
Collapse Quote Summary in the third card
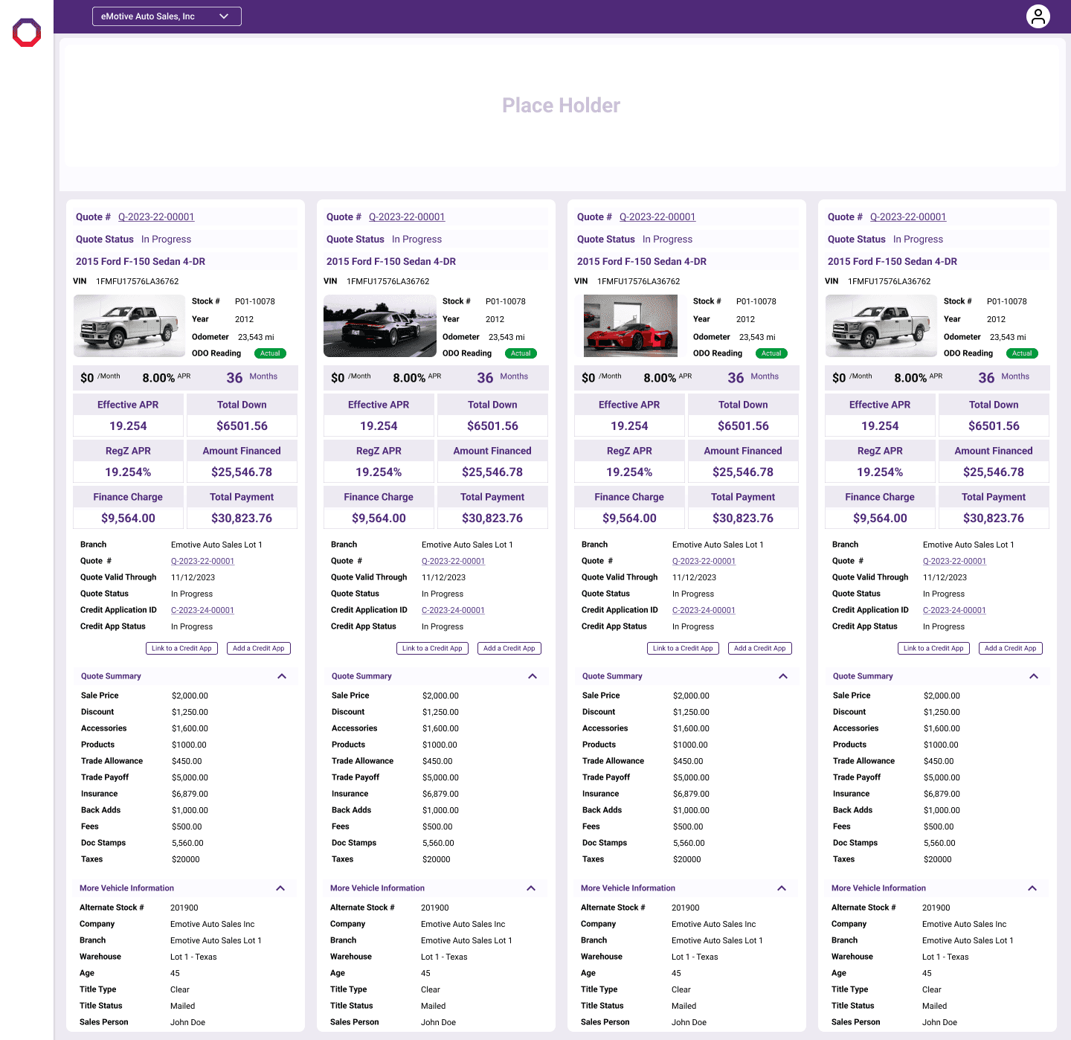click(x=783, y=676)
